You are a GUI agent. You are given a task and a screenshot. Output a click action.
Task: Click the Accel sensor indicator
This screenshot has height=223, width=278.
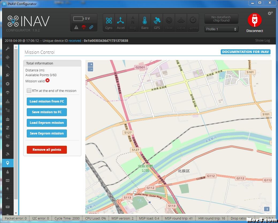[x=121, y=23]
